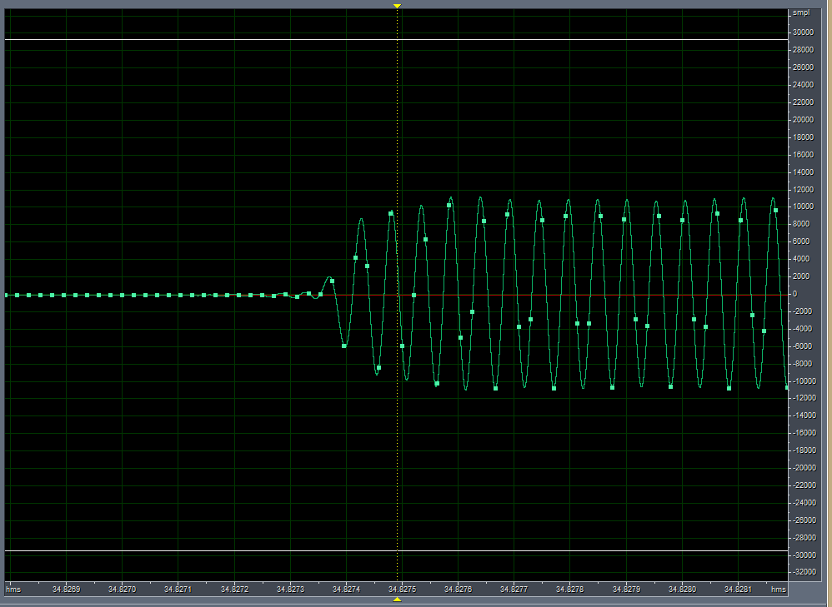Click the 16000 amplitude scale label
This screenshot has height=607, width=832.
coord(803,155)
